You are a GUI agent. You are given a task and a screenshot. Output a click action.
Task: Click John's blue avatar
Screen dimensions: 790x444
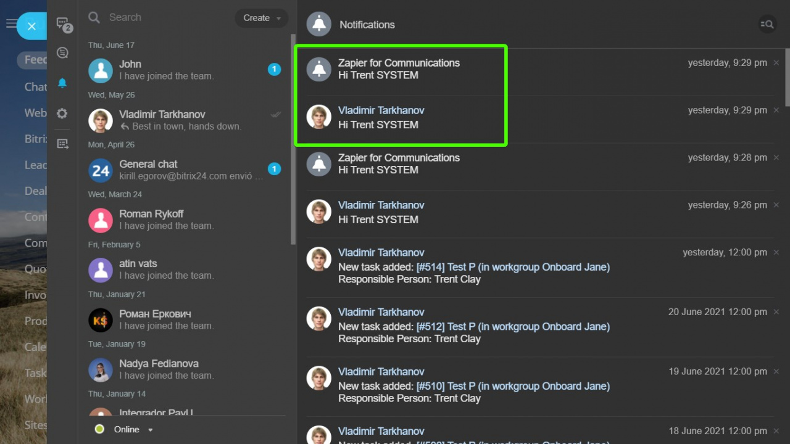[101, 70]
